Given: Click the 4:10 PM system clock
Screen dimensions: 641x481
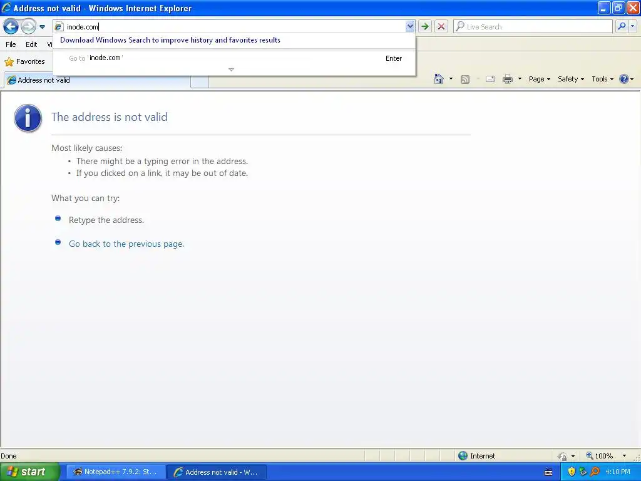Looking at the screenshot, I should coord(618,472).
